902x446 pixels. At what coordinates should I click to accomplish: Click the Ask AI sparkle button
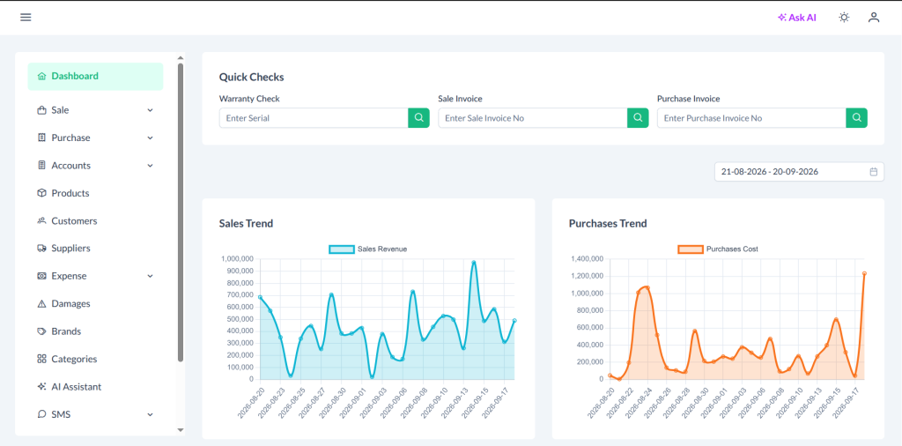click(x=796, y=18)
